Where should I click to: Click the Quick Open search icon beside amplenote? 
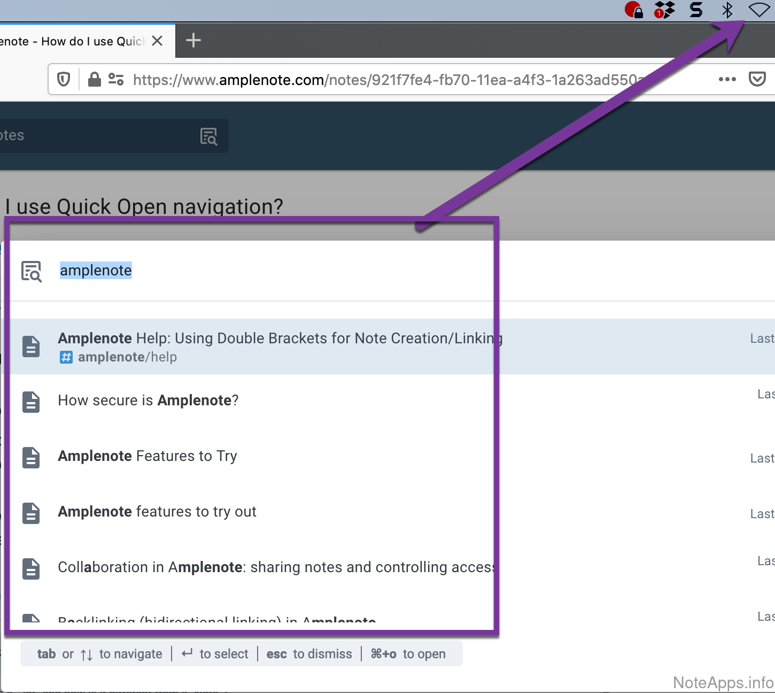click(x=32, y=271)
